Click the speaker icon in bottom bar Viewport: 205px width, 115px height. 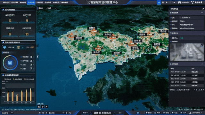[x=138, y=113]
